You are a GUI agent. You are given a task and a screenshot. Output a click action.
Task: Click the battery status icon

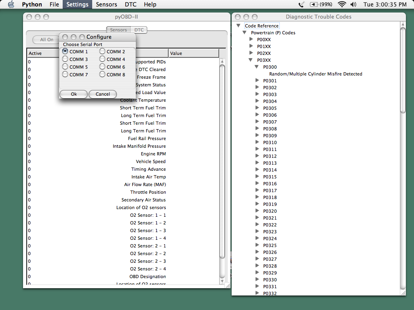314,4
